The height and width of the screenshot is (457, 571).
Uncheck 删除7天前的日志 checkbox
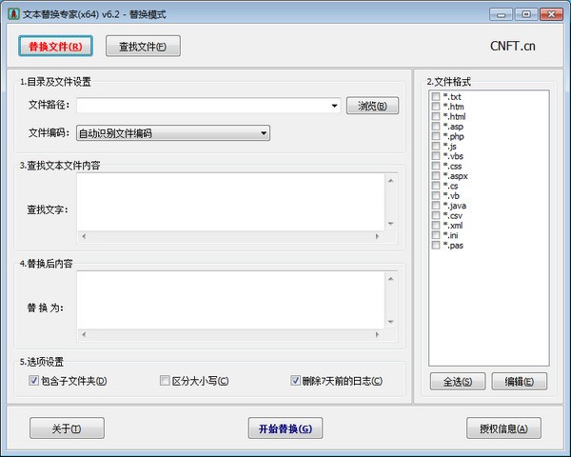tap(296, 382)
